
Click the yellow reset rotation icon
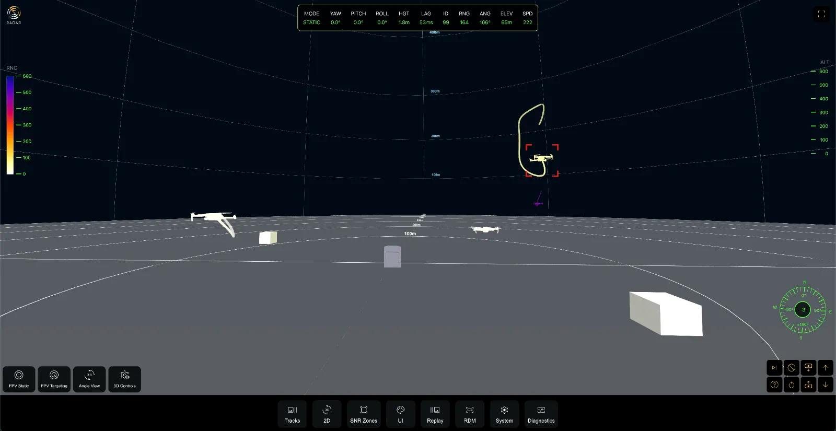coord(792,385)
